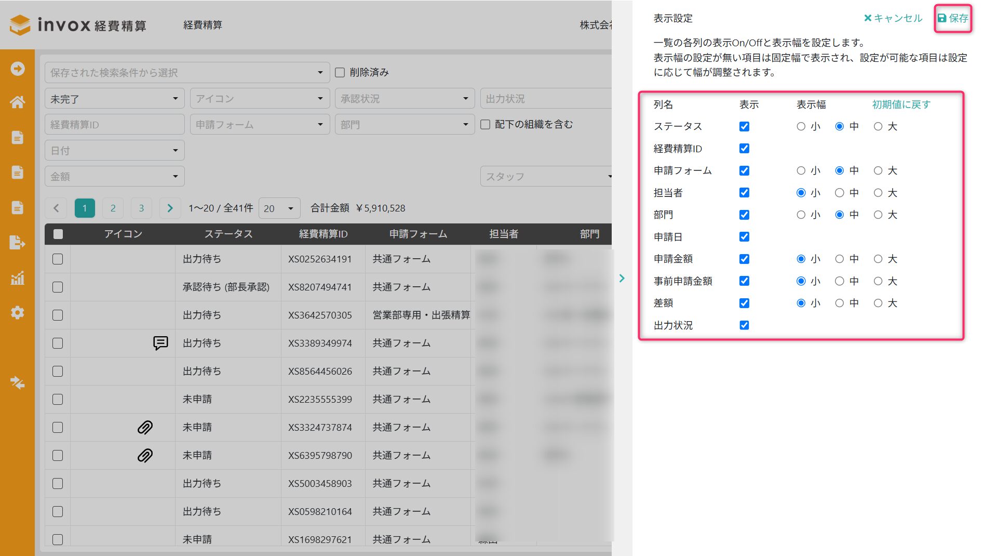Go to page 2 of results
997x556 pixels.
(x=113, y=208)
